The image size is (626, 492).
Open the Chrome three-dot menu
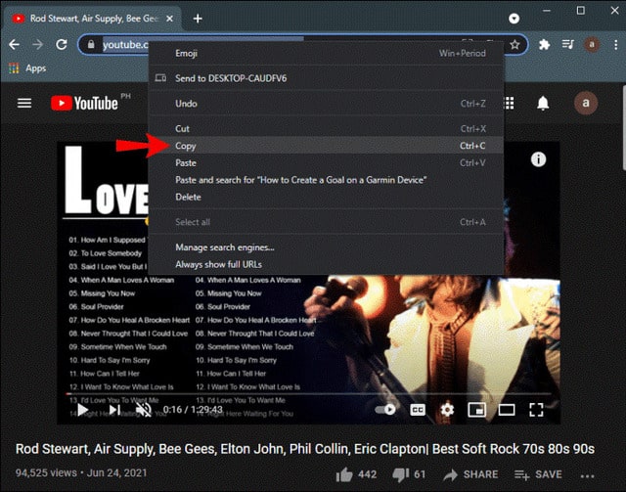tap(615, 45)
